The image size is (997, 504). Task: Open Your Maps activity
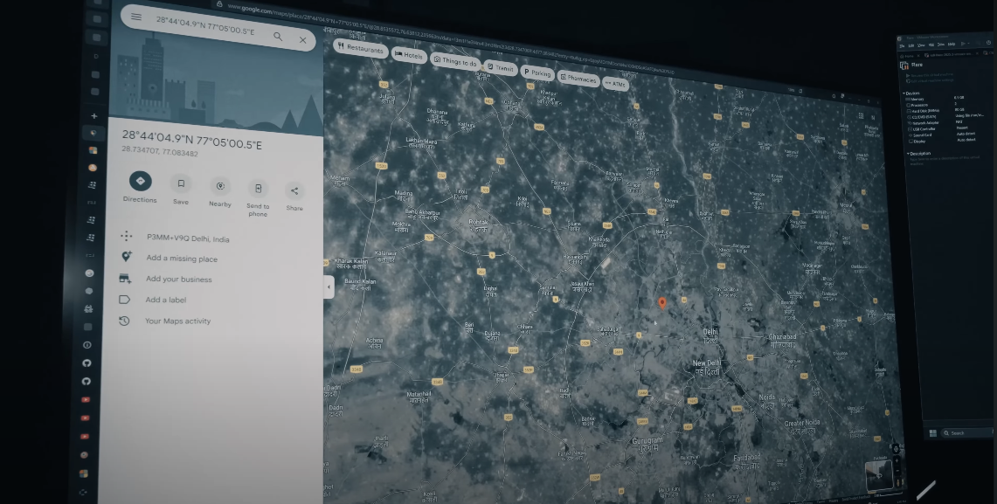177,321
